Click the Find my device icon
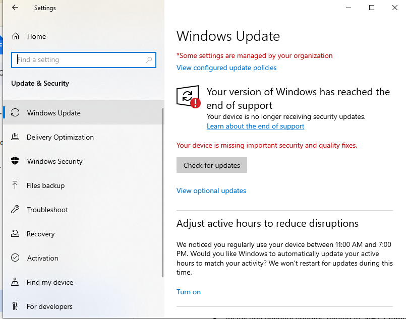Image resolution: width=406 pixels, height=319 pixels. (x=16, y=282)
